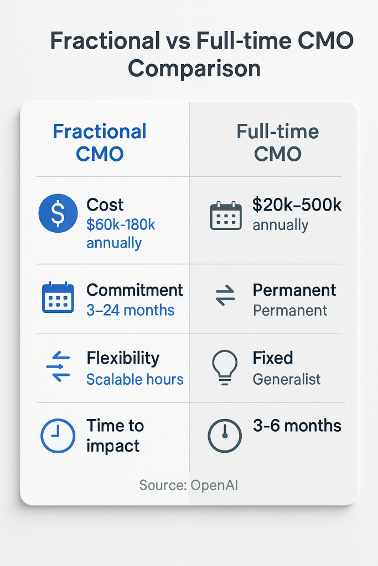Click the gray calendar icon beside $20k–500k
The height and width of the screenshot is (566, 378).
[226, 216]
